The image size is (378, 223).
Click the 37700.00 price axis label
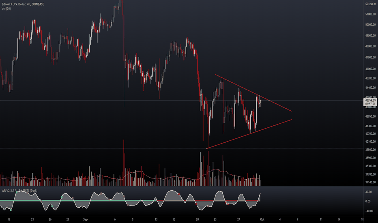pos(370,174)
